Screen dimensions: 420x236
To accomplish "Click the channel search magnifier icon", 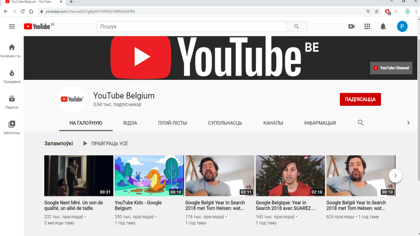I will [x=361, y=123].
